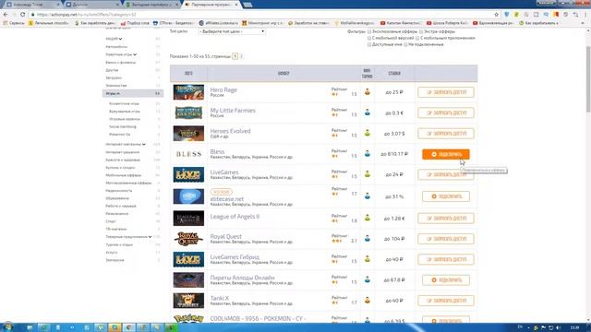Toggle the 'Экстра-офферы' filter checkbox
This screenshot has width=591, height=332.
pos(421,32)
